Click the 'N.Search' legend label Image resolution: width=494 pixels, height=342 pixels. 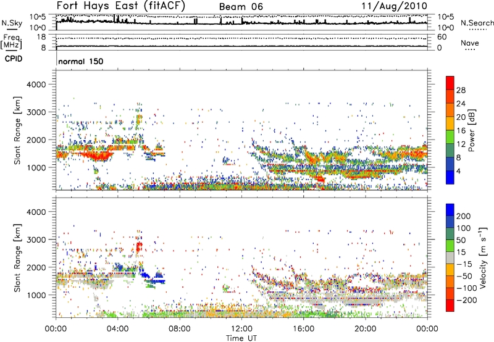[477, 23]
